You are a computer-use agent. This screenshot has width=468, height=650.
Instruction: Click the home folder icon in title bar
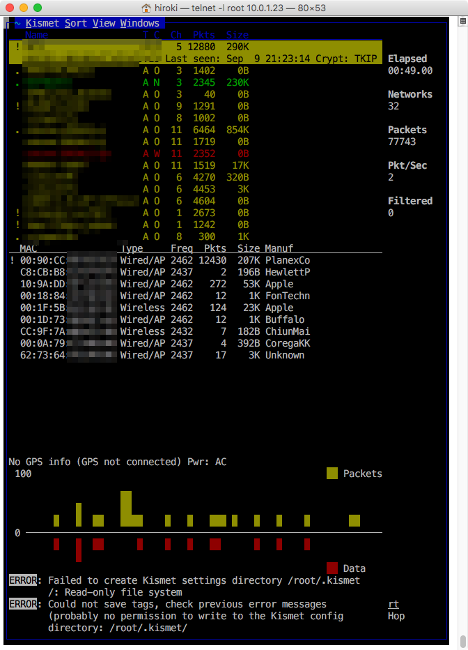click(x=146, y=8)
